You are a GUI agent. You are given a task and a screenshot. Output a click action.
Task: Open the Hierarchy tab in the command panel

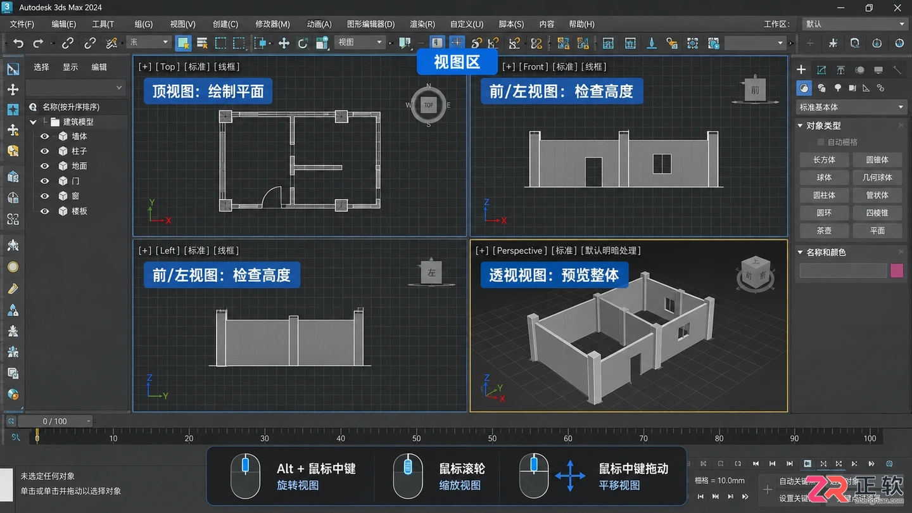pos(840,70)
